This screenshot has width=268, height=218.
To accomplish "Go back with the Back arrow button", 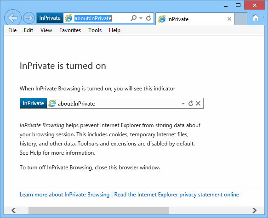I will [x=13, y=18].
